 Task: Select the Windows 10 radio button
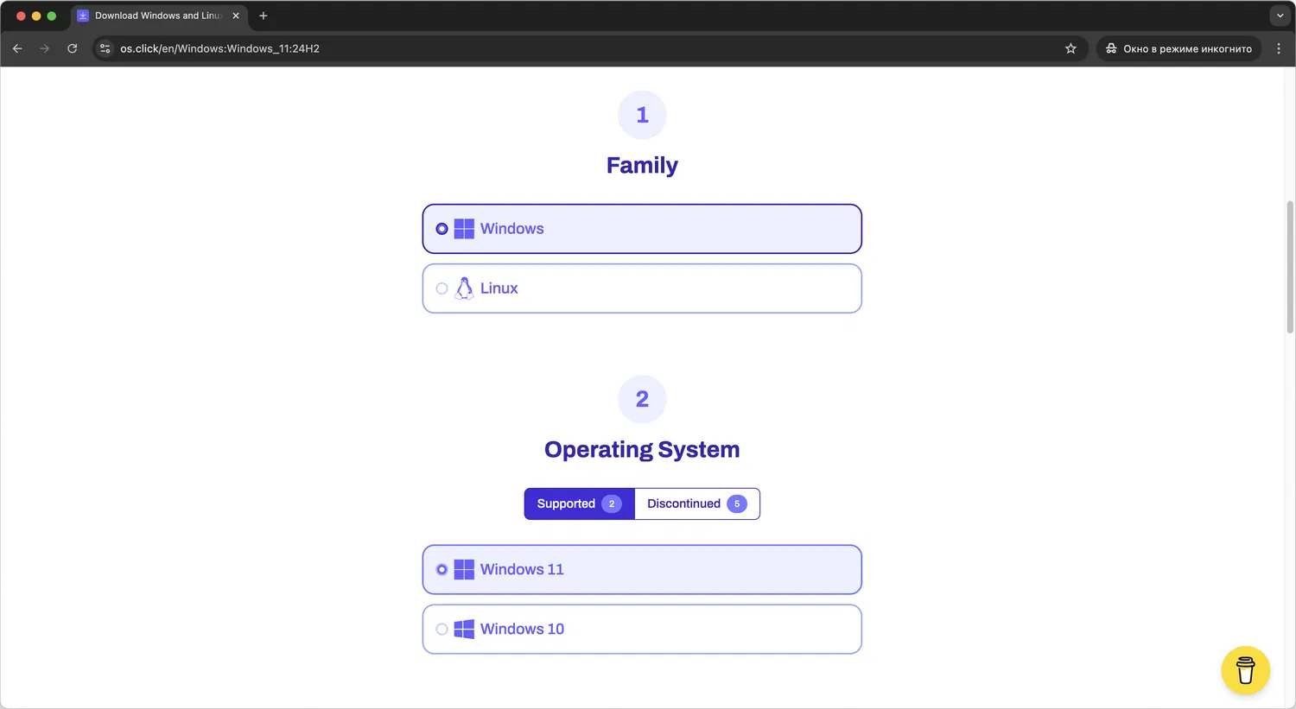pos(442,630)
